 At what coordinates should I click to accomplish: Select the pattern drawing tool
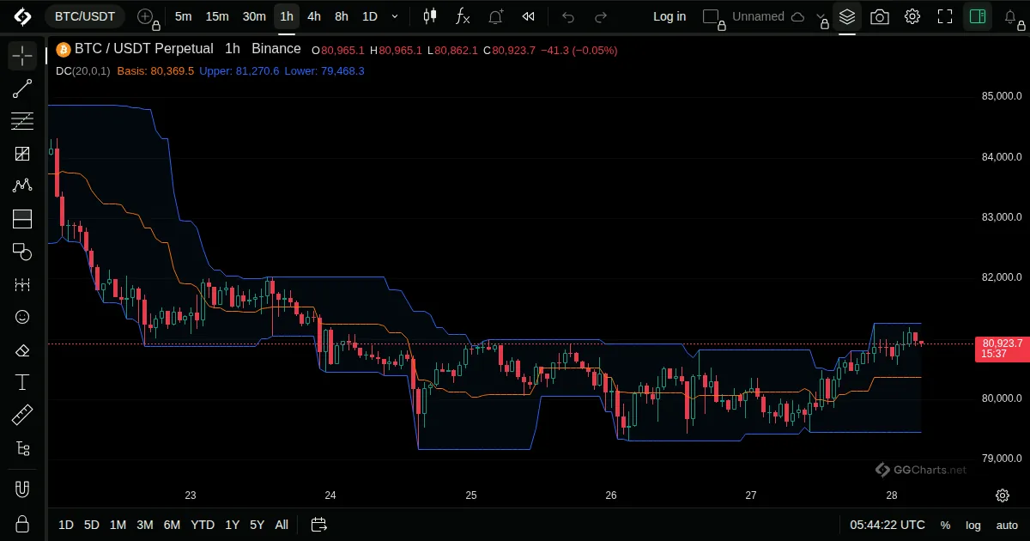[22, 186]
